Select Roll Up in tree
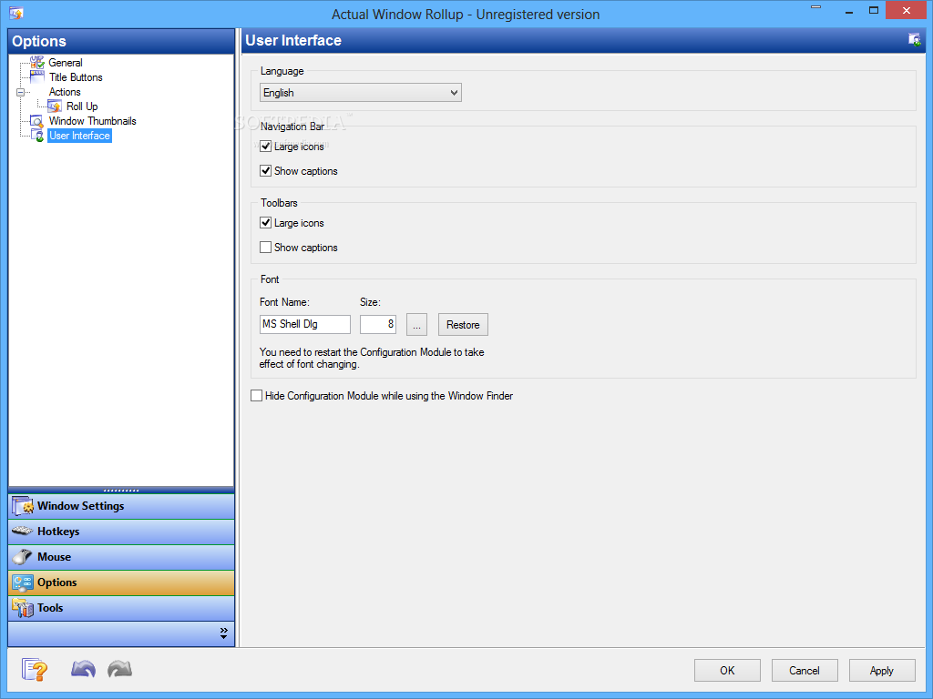Screen dimensions: 933x699 coord(82,106)
